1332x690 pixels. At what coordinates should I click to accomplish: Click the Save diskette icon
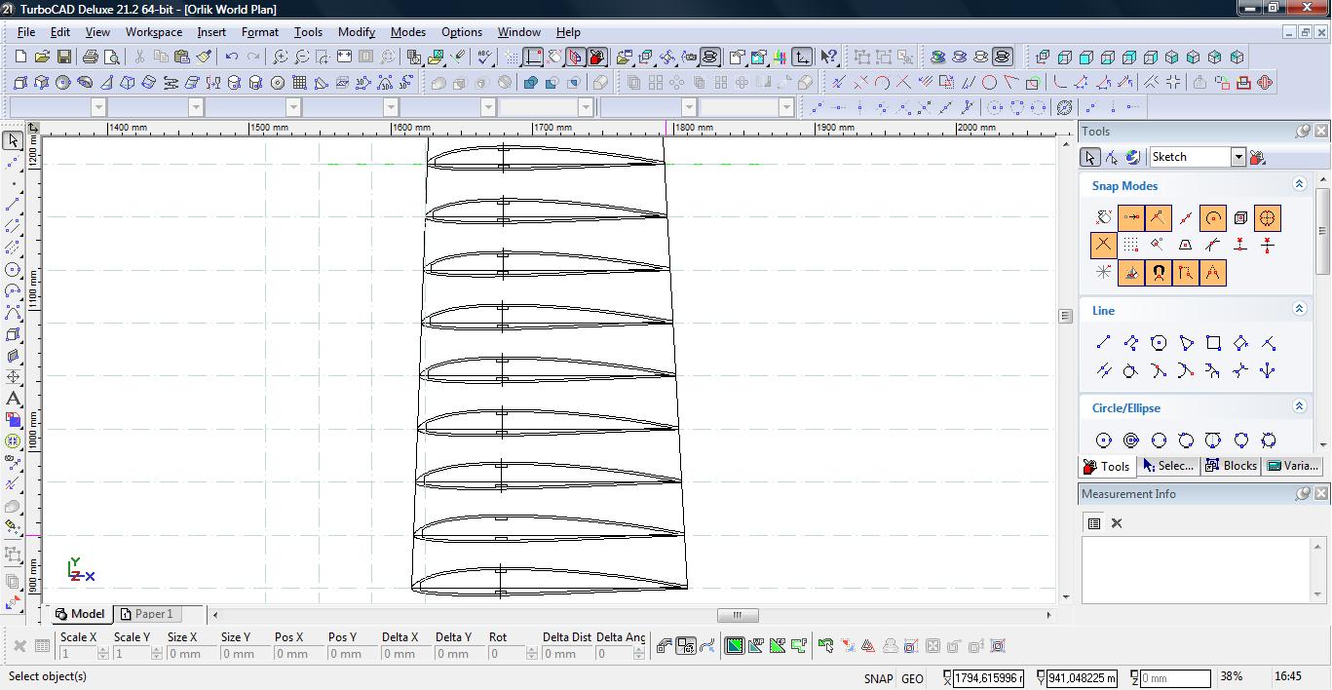click(63, 57)
